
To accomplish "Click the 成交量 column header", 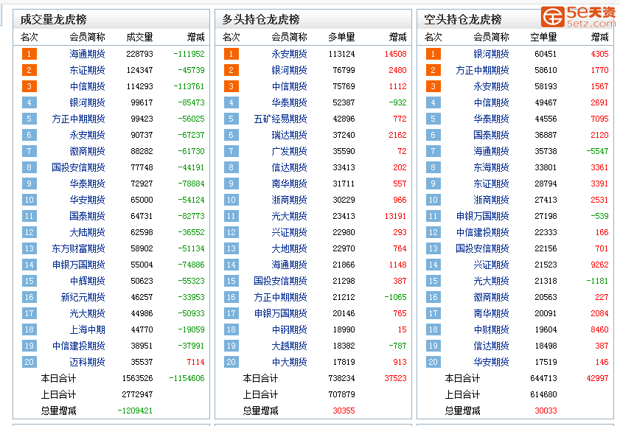I will click(x=139, y=37).
